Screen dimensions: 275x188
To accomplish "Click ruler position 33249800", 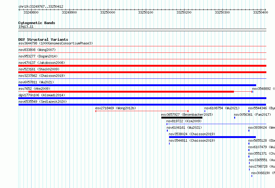I will click(x=31, y=12).
